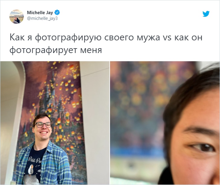The image size is (220, 185).
Task: Click the second tweet line 'фотографирует меня'
Action: click(56, 50)
